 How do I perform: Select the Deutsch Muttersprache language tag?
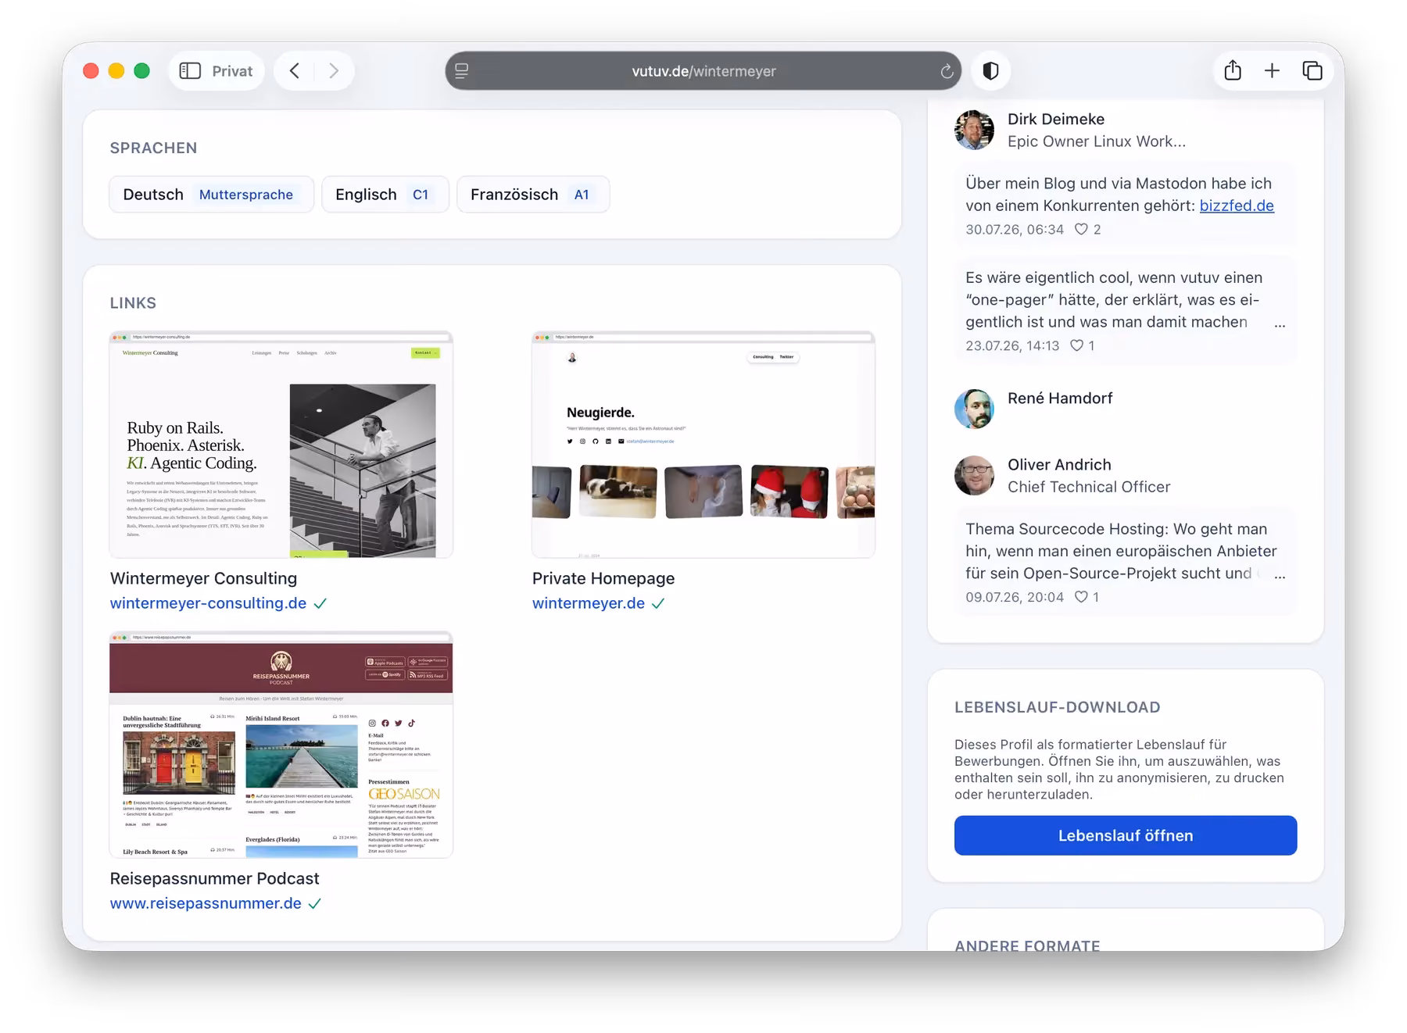[211, 195]
